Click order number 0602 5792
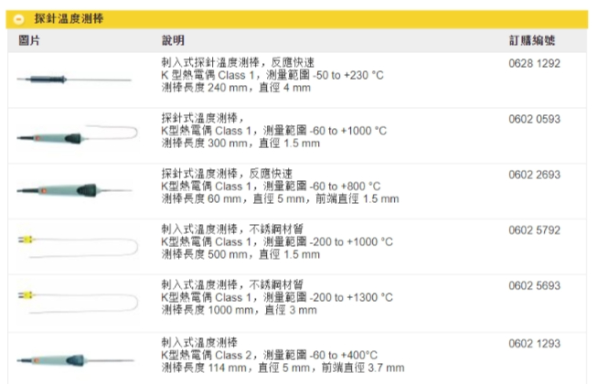 point(534,229)
